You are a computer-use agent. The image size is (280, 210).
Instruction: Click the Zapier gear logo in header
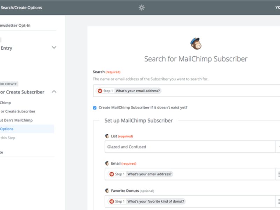tap(142, 8)
